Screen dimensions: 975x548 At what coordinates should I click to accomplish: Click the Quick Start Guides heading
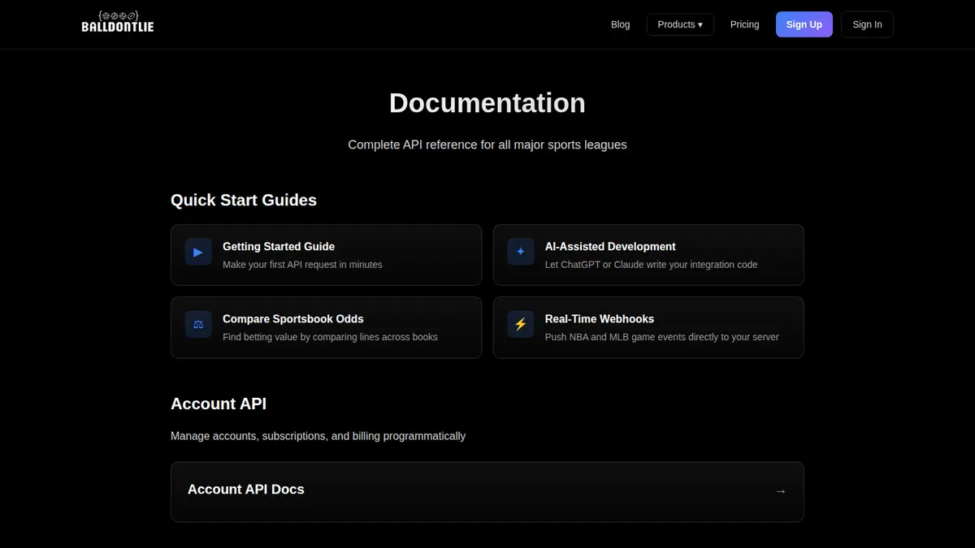point(244,200)
